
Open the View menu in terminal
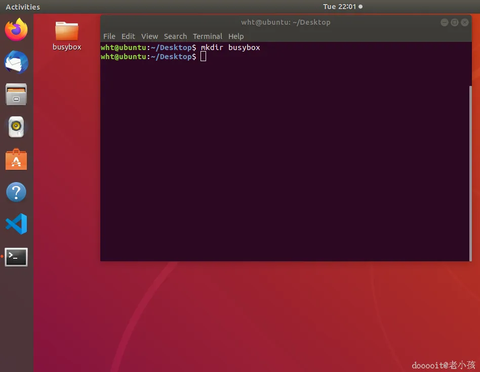149,36
